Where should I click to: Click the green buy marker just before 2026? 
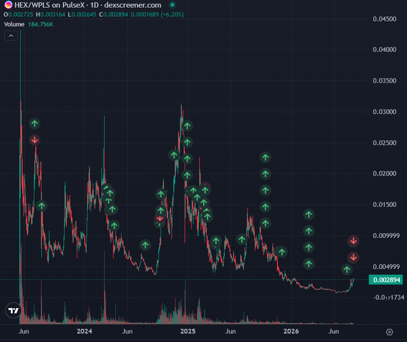pyautogui.click(x=282, y=252)
